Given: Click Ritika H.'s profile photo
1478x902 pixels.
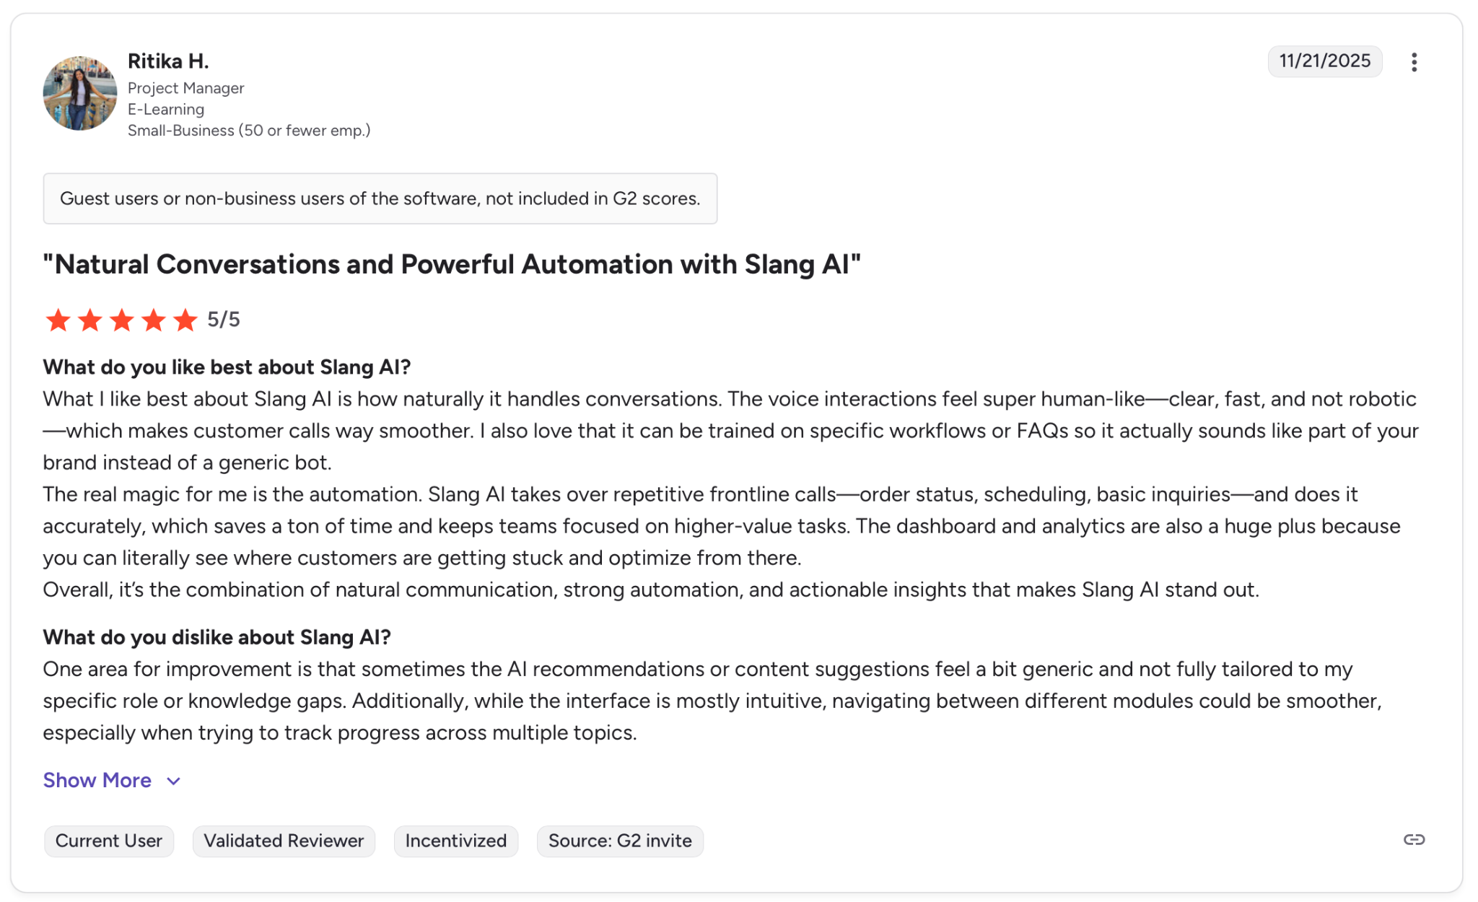Looking at the screenshot, I should coord(80,94).
